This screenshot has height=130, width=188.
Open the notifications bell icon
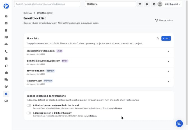pyautogui.click(x=147, y=4)
